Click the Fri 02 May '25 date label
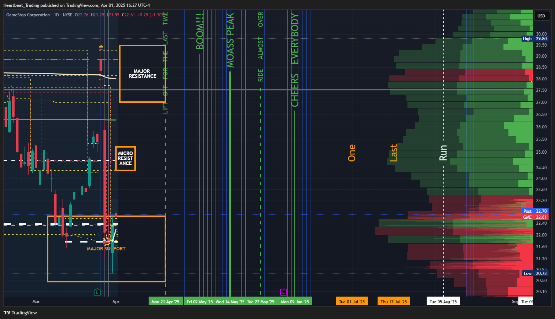The width and height of the screenshot is (555, 319). point(199,301)
